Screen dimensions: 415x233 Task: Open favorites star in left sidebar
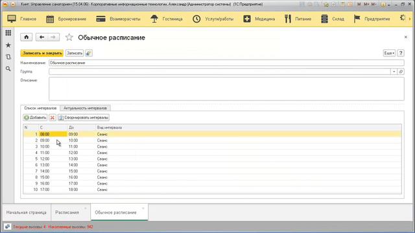click(8, 45)
